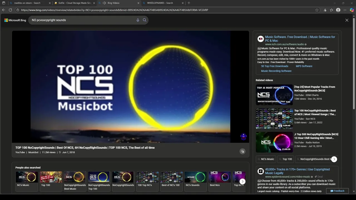This screenshot has width=356, height=200.
Task: Close the marbles on steam tab
Action: click(50, 3)
